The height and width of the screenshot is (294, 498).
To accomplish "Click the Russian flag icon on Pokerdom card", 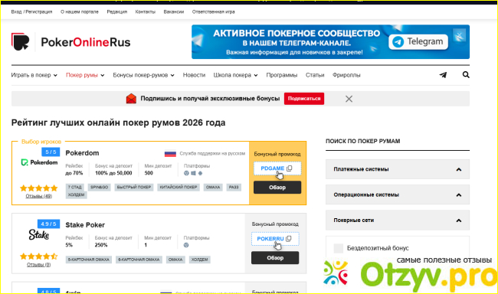I will (x=170, y=154).
